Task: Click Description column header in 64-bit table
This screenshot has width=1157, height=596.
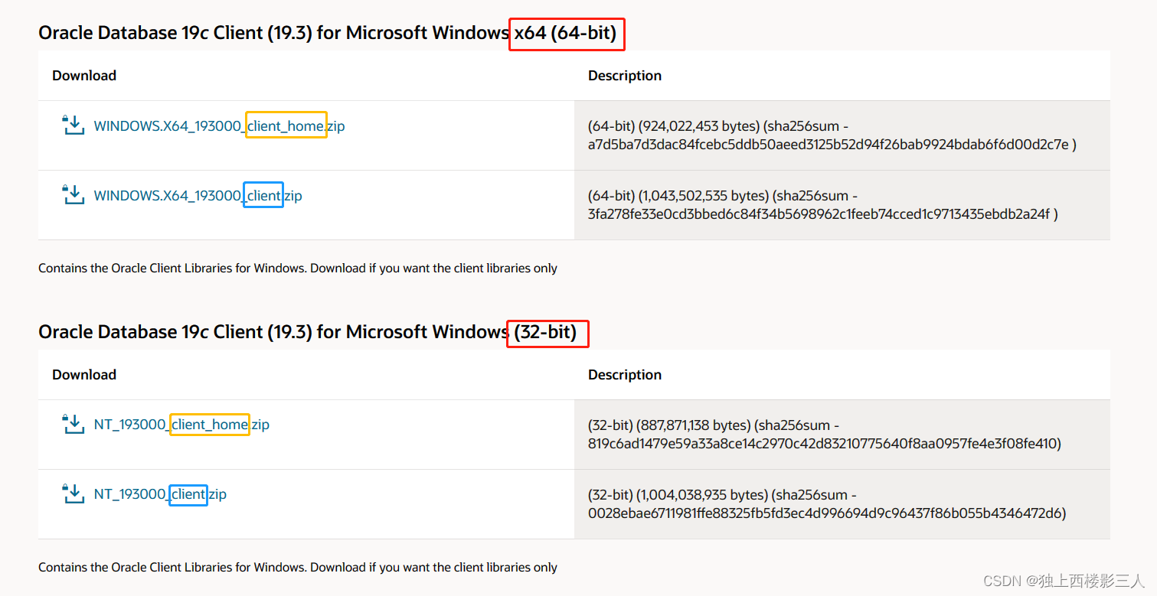Action: coord(625,76)
